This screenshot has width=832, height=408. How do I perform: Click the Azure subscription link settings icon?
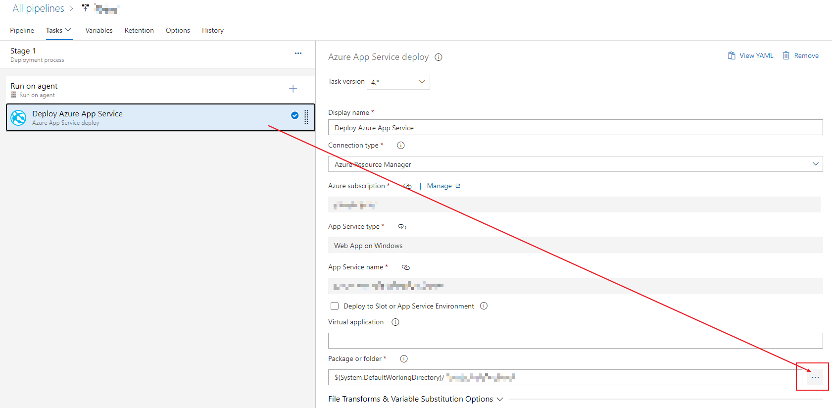click(407, 186)
